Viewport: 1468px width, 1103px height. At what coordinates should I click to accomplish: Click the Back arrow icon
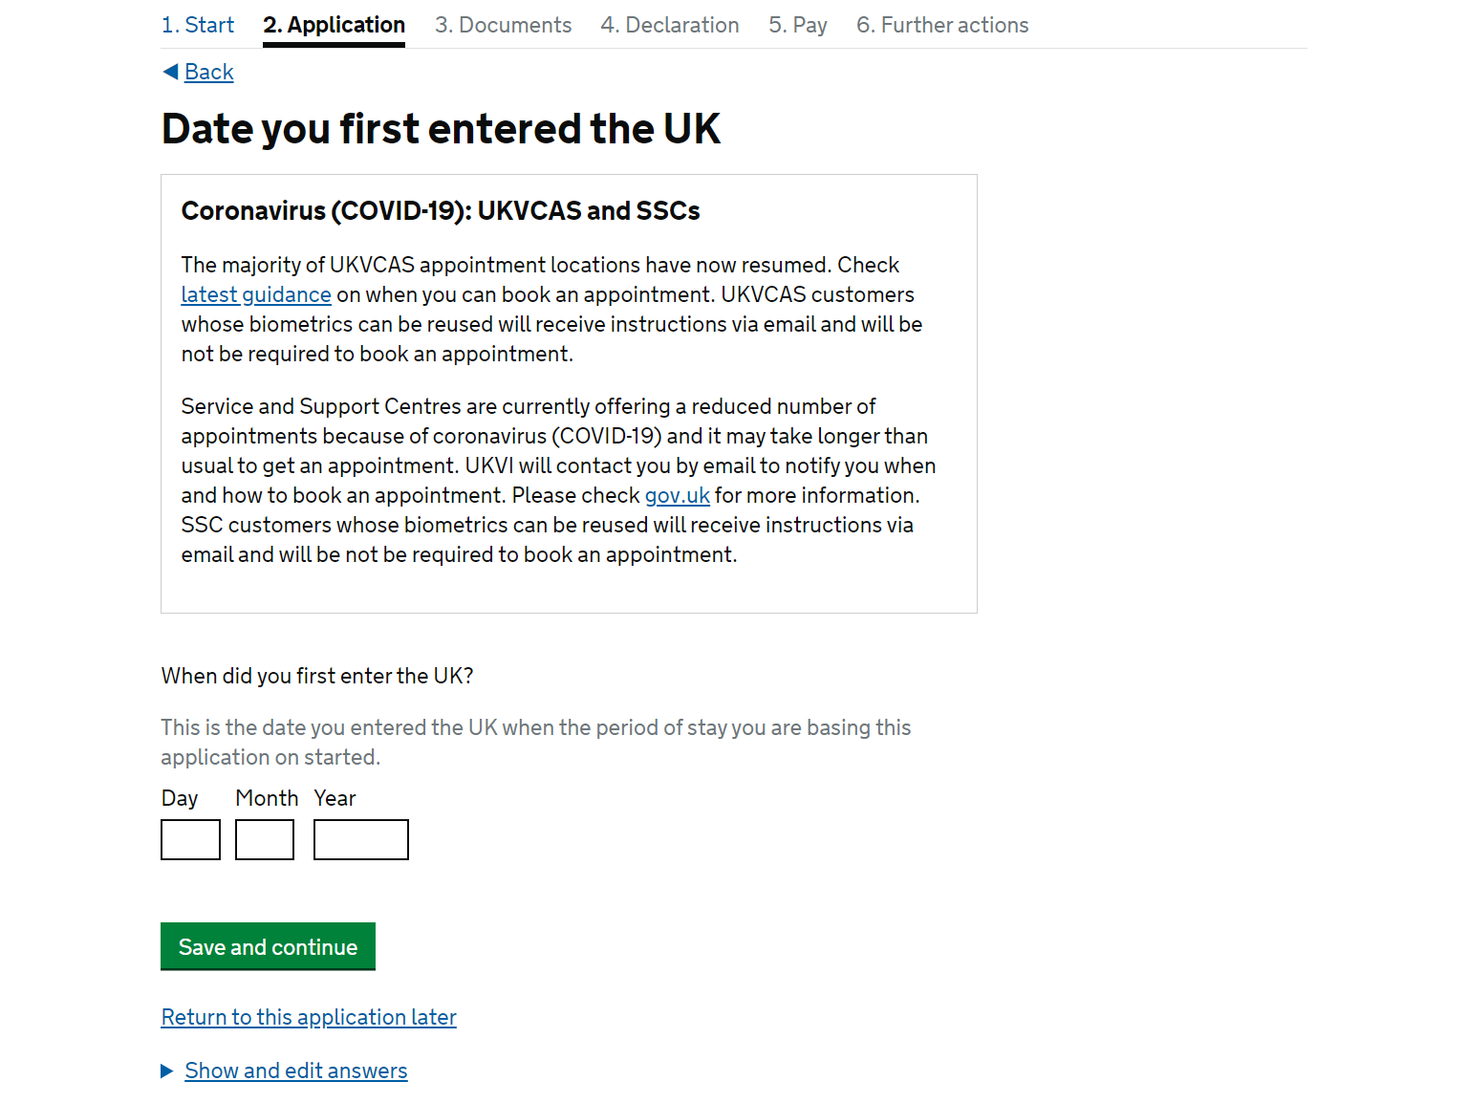[x=171, y=72]
